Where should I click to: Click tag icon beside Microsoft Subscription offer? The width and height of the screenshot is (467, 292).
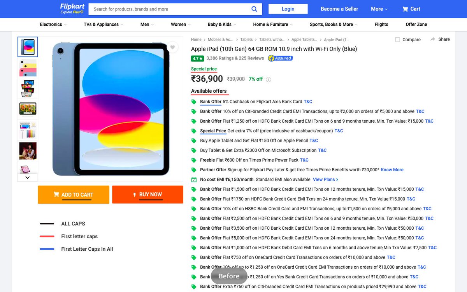[x=194, y=150]
